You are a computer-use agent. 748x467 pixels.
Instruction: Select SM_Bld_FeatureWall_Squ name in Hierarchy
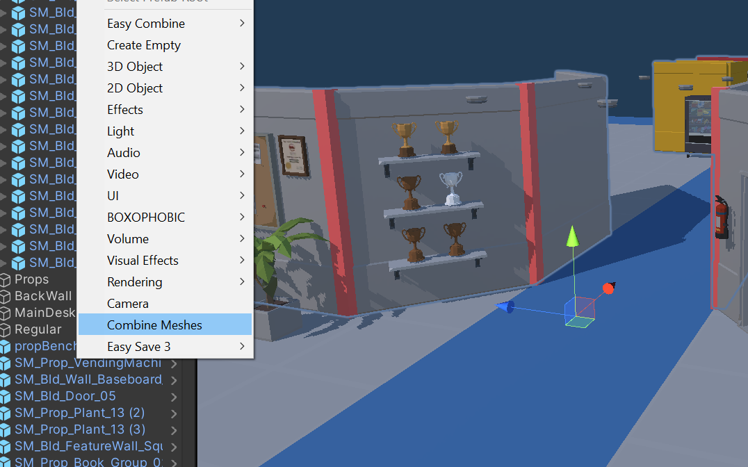[88, 446]
